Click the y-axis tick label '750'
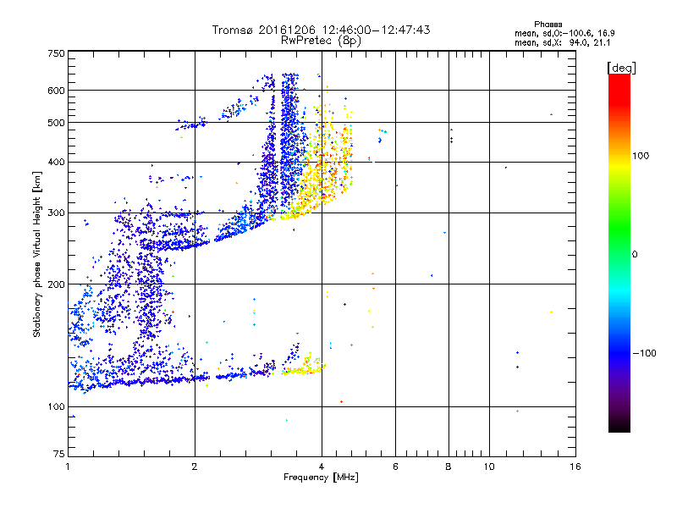This screenshot has height=508, width=677. point(56,53)
